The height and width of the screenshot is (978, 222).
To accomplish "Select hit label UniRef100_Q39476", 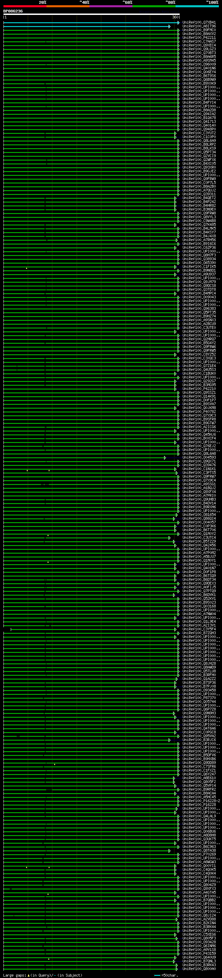I will point(199,465).
